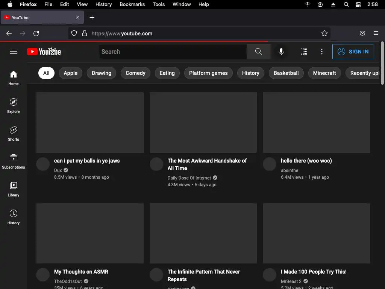Click the YouTube search field

173,52
